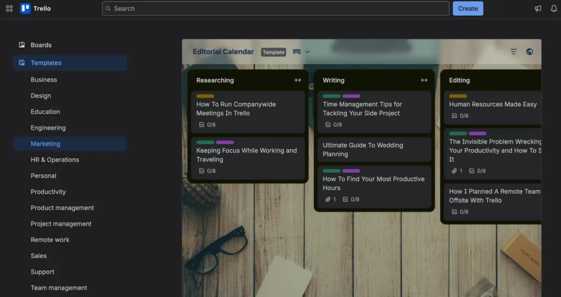Focus the Search input field
This screenshot has width=561, height=297.
pyautogui.click(x=276, y=9)
